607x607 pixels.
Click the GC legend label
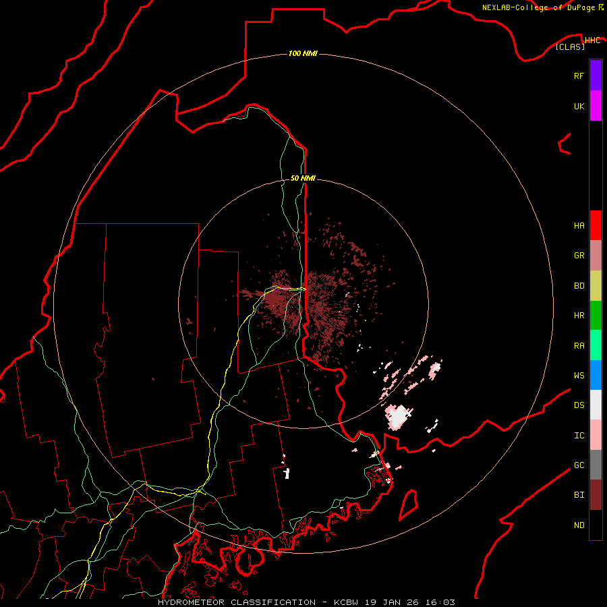point(579,465)
